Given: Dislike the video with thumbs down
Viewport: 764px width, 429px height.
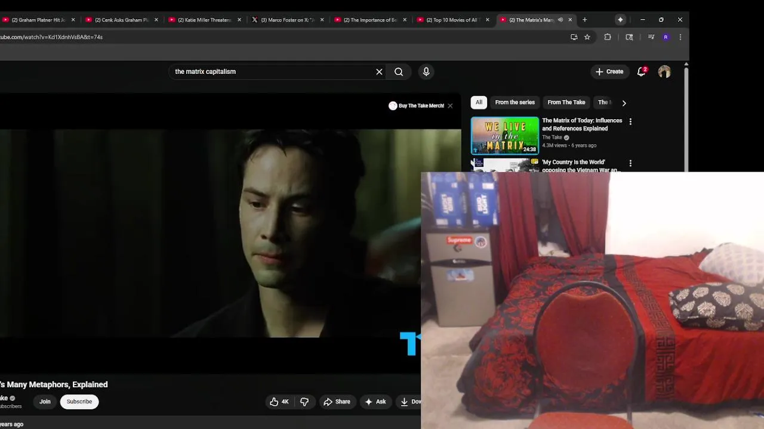Looking at the screenshot, I should 304,402.
